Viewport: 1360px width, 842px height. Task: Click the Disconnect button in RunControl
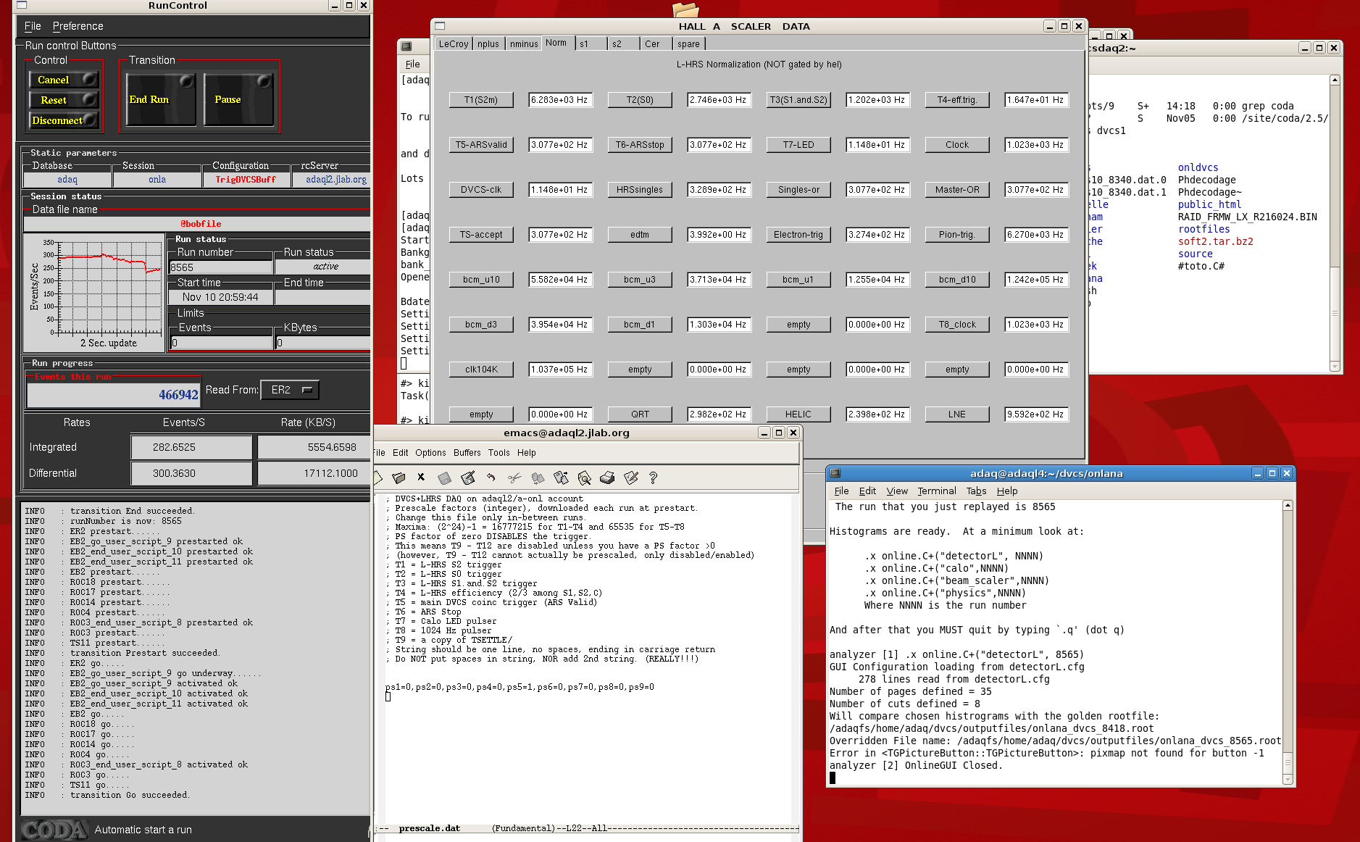tap(64, 120)
